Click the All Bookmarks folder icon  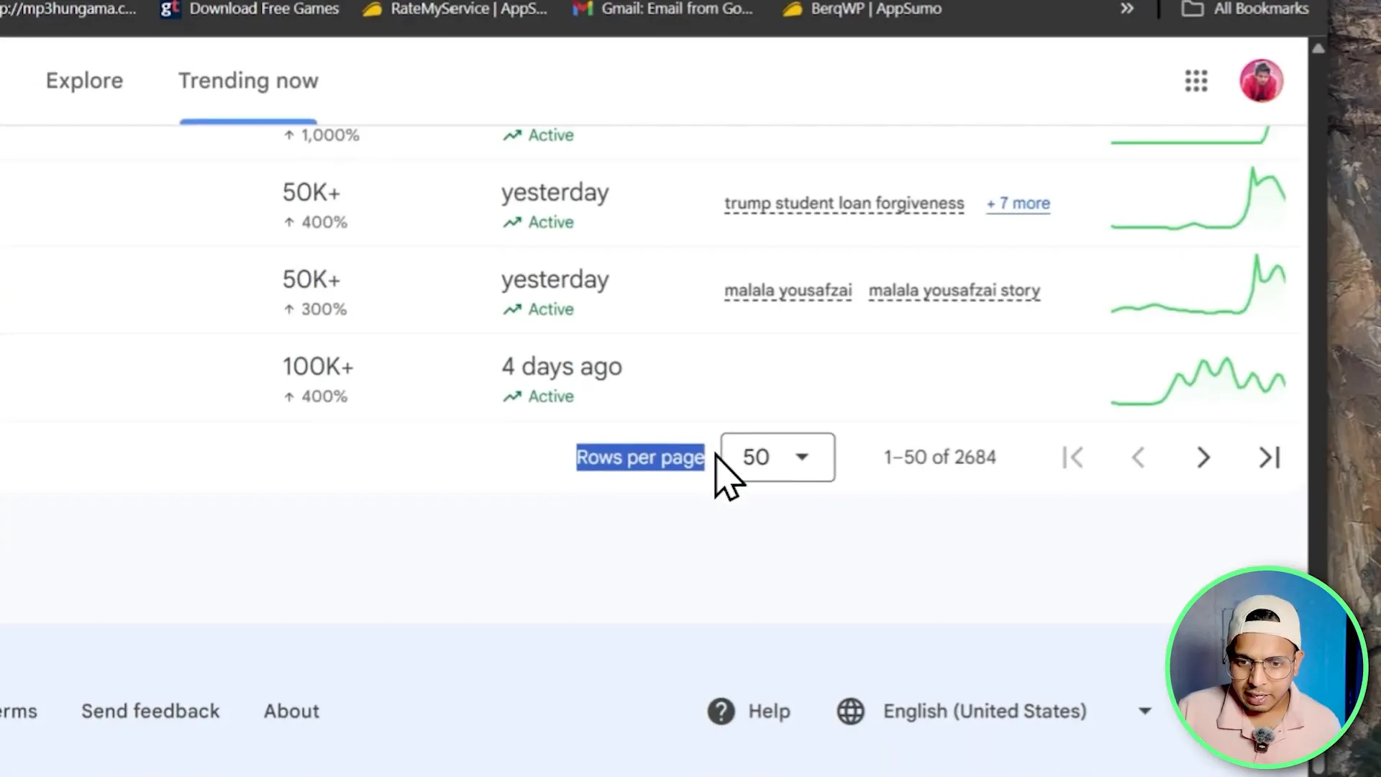pyautogui.click(x=1193, y=9)
